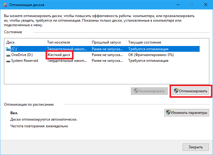Select the OneDrive (D:) drive icon
The image size is (213, 155).
tap(8, 55)
